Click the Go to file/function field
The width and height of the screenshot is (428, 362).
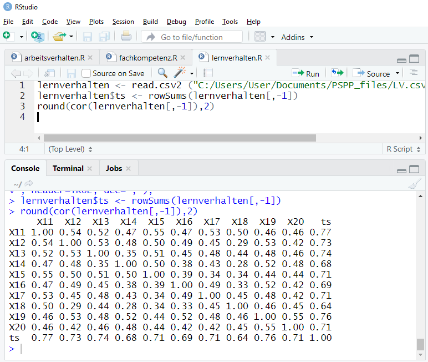click(x=192, y=37)
